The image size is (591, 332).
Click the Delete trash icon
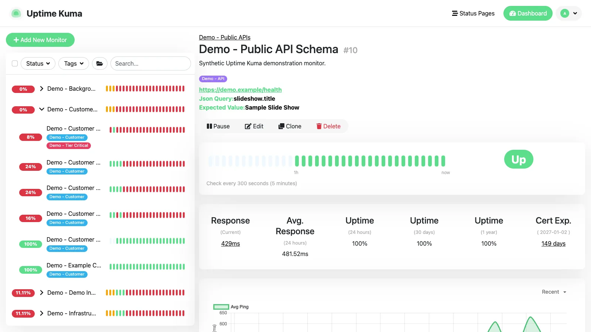tap(319, 126)
